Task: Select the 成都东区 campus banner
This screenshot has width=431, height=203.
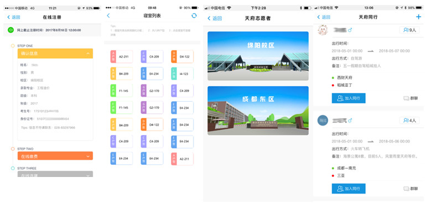Action: [x=258, y=111]
